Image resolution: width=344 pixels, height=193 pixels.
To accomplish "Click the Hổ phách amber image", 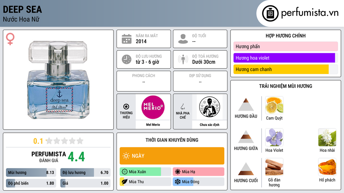I will (327, 167).
